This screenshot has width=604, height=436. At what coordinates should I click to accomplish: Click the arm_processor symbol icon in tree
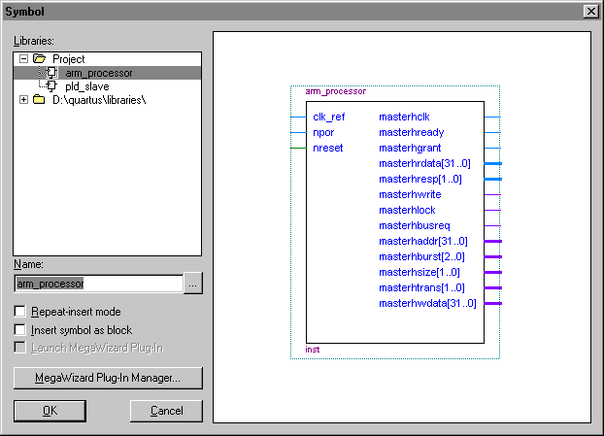[52, 73]
